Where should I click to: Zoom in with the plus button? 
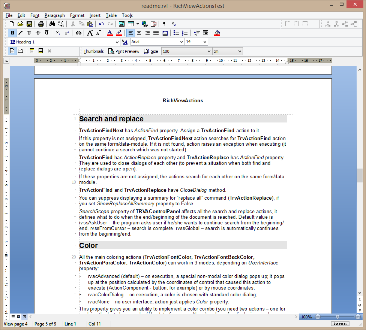[358, 317]
